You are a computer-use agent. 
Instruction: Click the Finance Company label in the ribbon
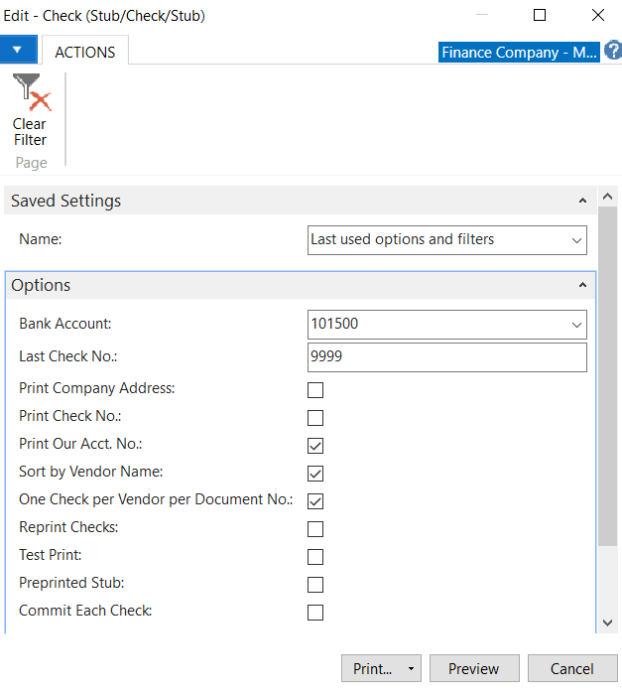click(x=518, y=52)
